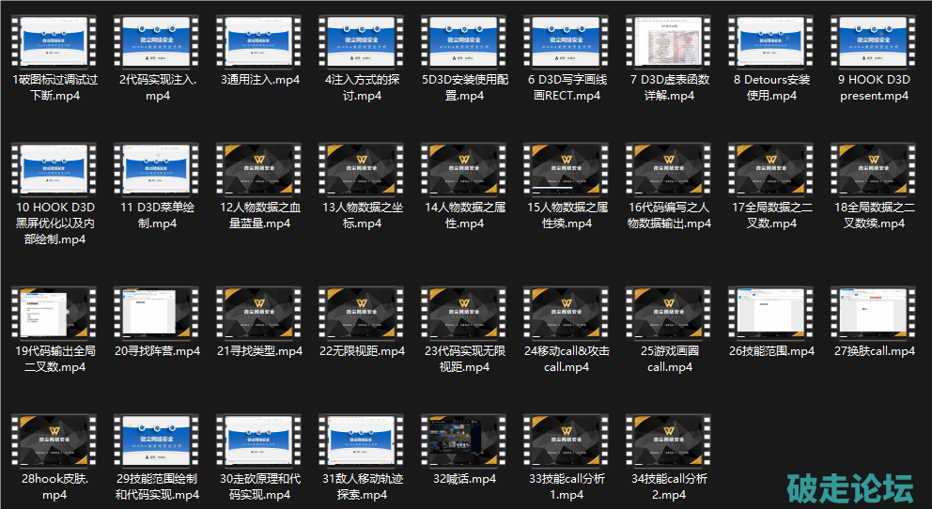Viewport: 932px width, 509px height.
Task: Open the 12人物数据之血量蓝量.mp4 video
Action: pyautogui.click(x=259, y=171)
